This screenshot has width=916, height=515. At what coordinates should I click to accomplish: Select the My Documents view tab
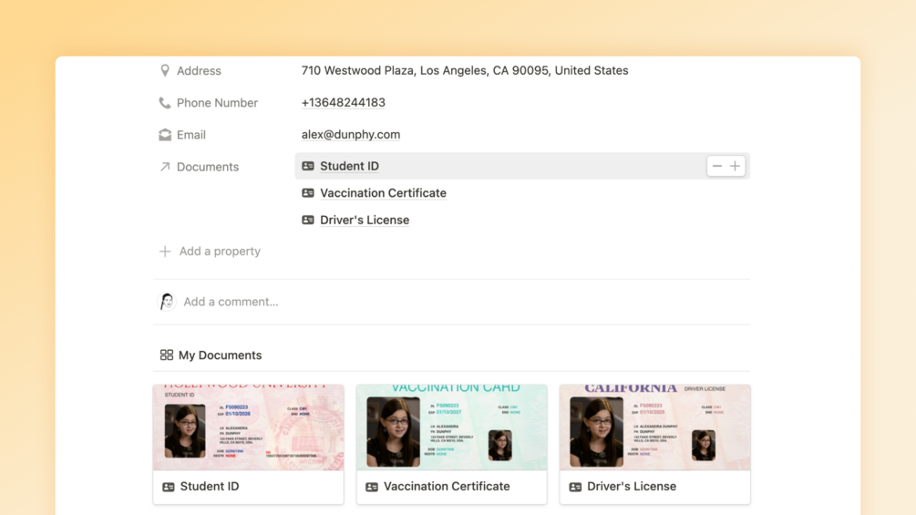click(211, 355)
